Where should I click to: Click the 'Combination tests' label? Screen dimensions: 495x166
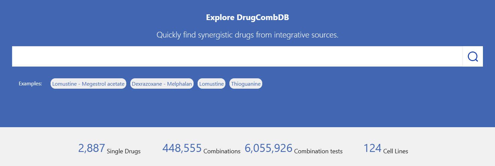point(318,151)
